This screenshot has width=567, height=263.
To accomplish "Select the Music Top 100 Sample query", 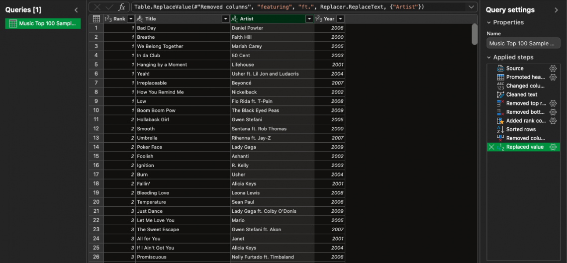I will coord(43,24).
